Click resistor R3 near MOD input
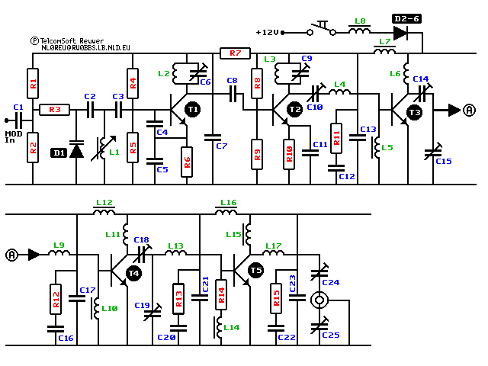488x366 pixels. pyautogui.click(x=54, y=110)
